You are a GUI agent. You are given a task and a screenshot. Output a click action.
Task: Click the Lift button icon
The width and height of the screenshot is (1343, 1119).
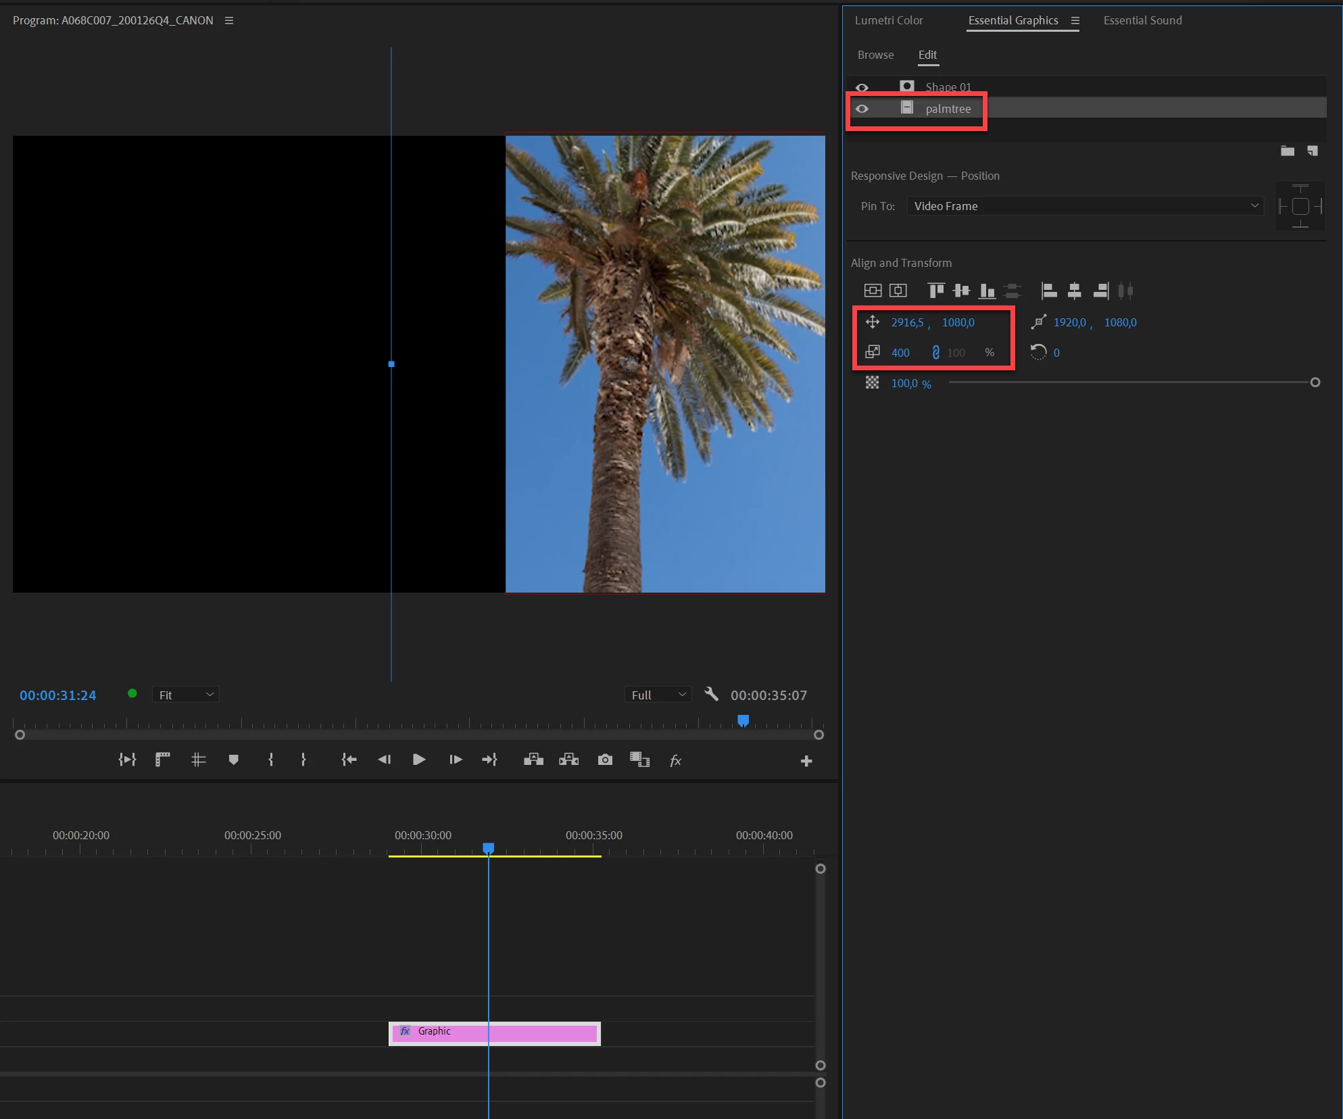coord(533,760)
